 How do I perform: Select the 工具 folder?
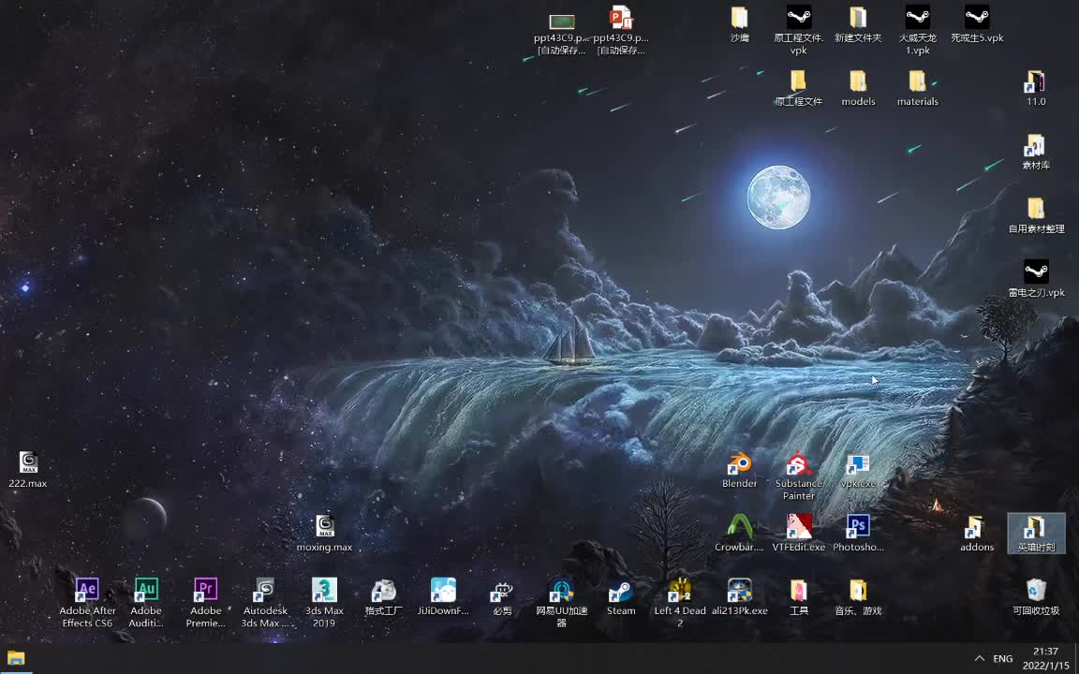[x=799, y=596]
